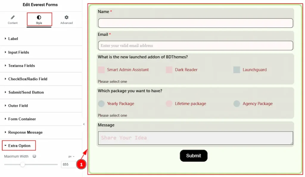The height and width of the screenshot is (177, 305).
Task: Tick the Dark Reader checkbox
Action: pyautogui.click(x=169, y=70)
